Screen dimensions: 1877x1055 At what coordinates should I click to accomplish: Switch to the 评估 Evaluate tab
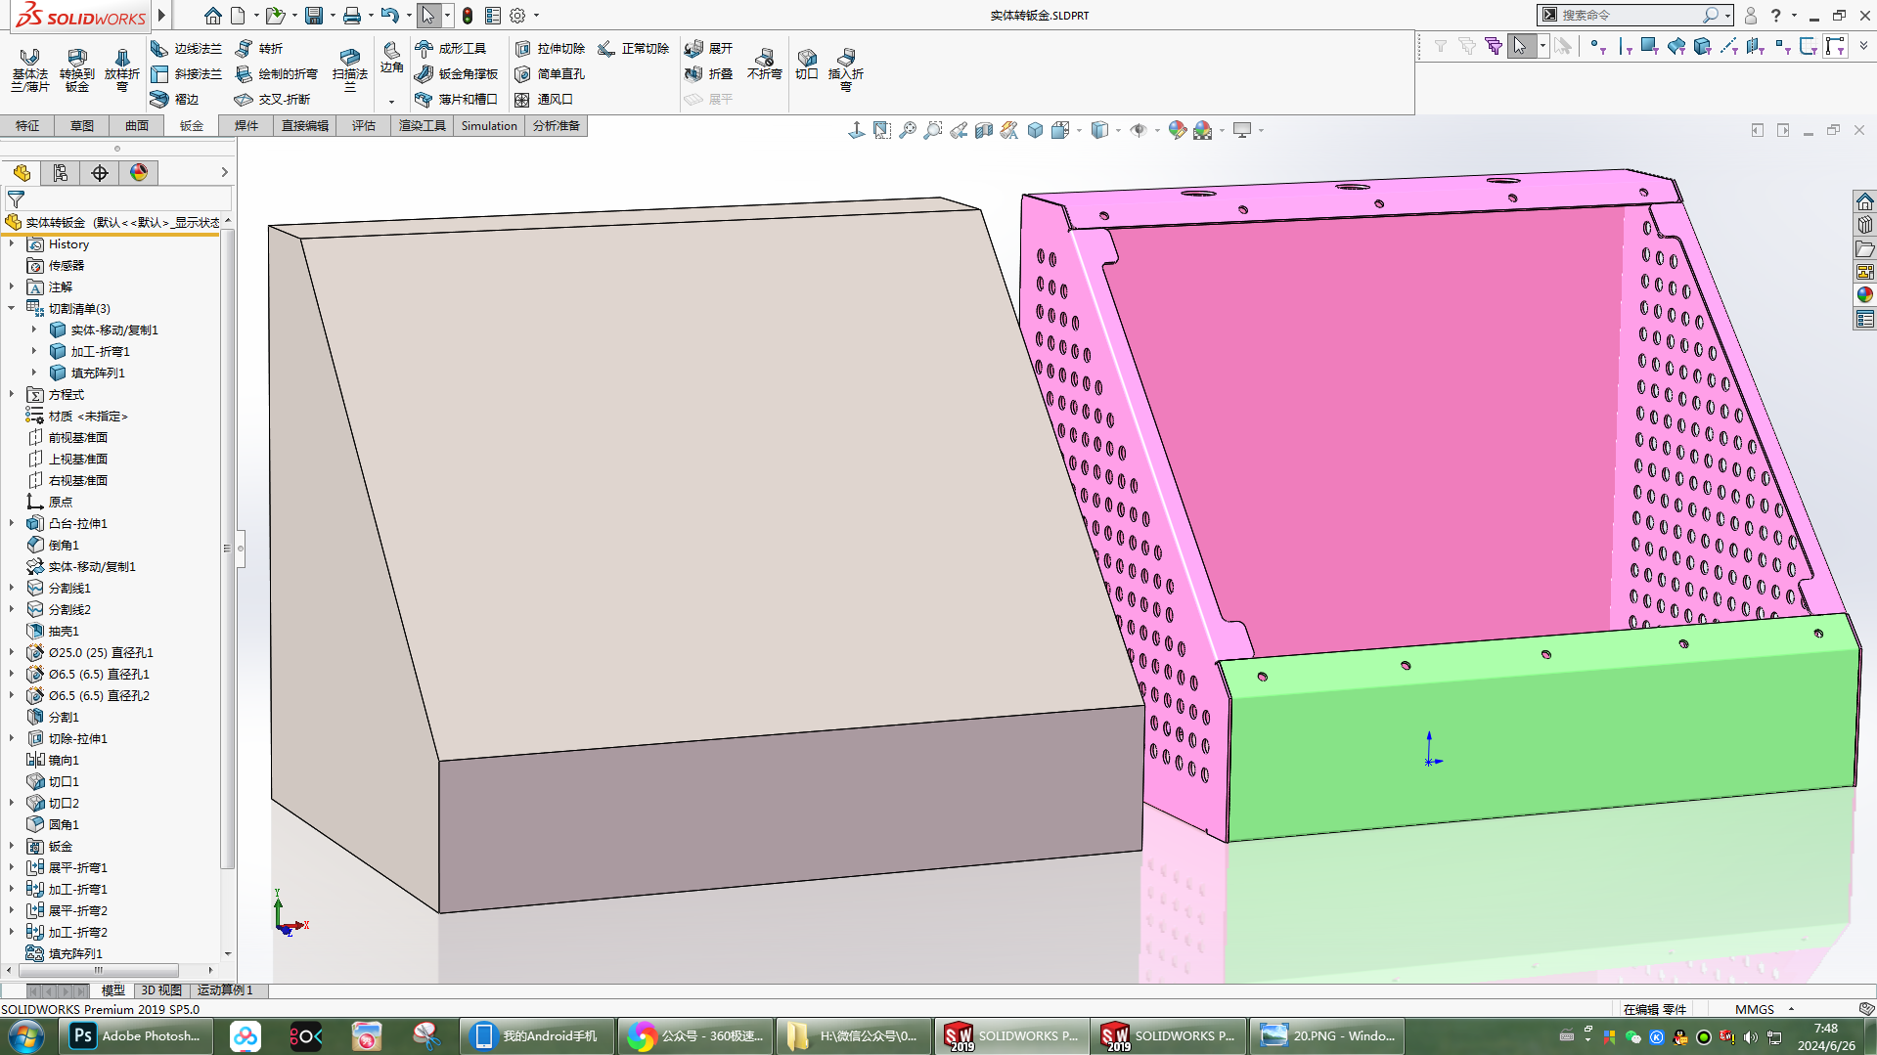[x=364, y=125]
